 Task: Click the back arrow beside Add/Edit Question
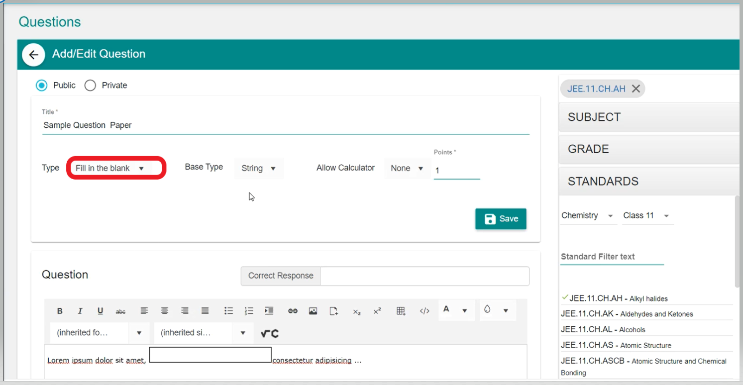(33, 54)
